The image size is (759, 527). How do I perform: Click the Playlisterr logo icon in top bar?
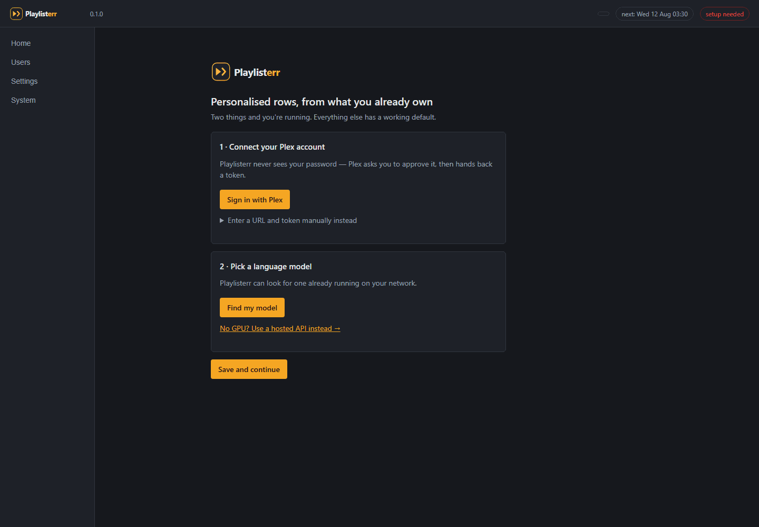pos(16,14)
